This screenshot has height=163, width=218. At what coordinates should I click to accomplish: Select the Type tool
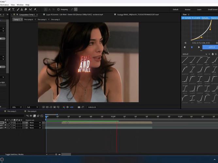pyautogui.click(x=13, y=9)
